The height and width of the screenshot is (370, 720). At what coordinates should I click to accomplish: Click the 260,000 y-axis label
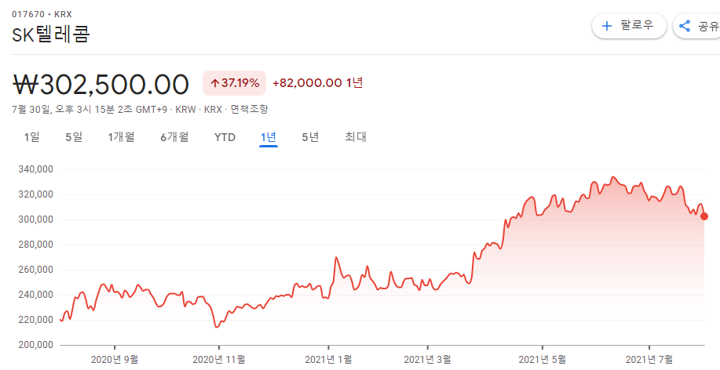pyautogui.click(x=36, y=270)
